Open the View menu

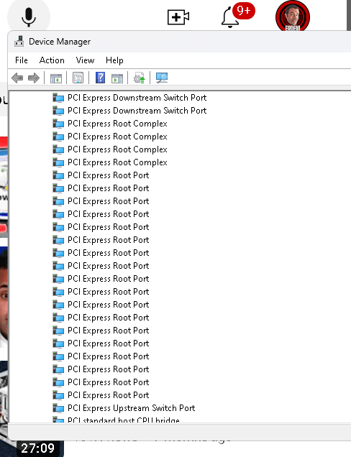tap(85, 60)
